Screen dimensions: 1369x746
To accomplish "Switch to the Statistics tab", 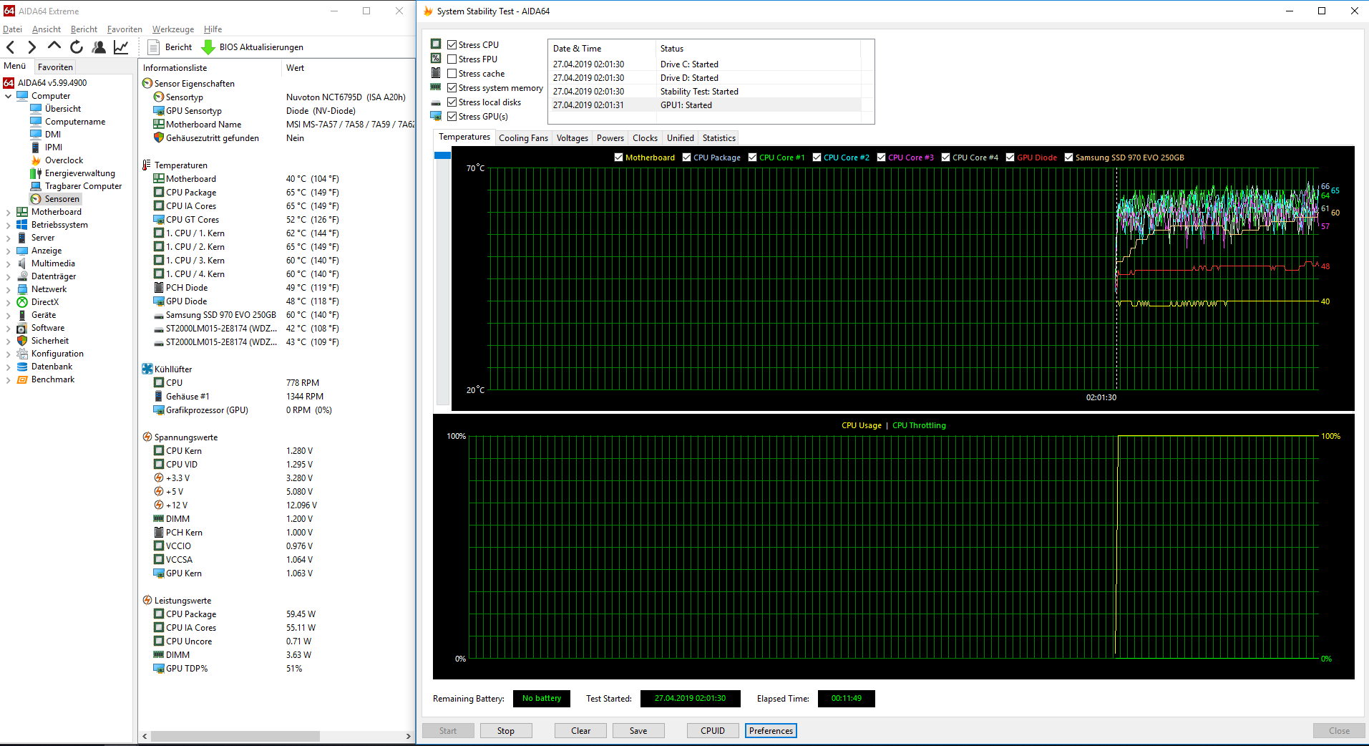I will click(719, 138).
